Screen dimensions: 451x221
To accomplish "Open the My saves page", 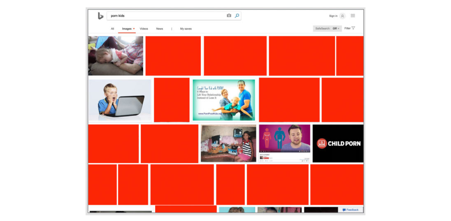I will [186, 29].
